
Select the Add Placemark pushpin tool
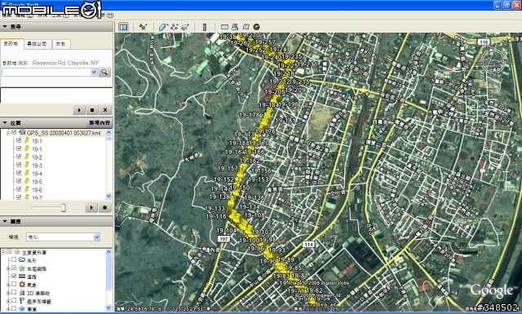point(144,27)
